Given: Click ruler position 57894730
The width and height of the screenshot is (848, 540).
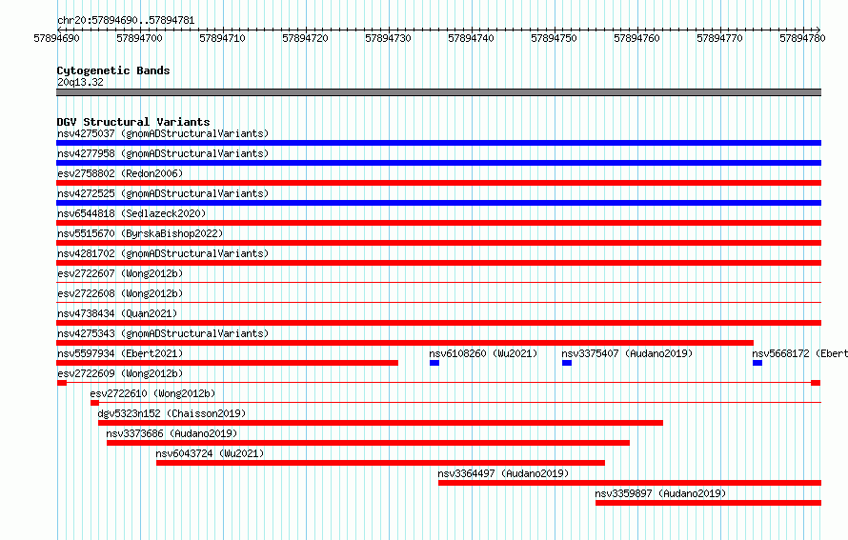Looking at the screenshot, I should click(x=389, y=38).
